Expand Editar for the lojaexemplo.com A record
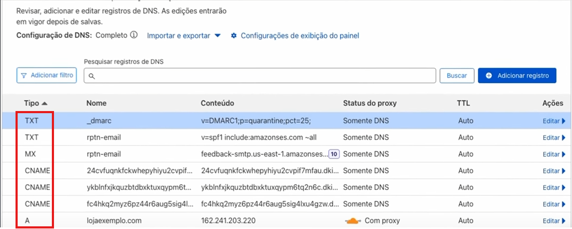 click(x=554, y=220)
